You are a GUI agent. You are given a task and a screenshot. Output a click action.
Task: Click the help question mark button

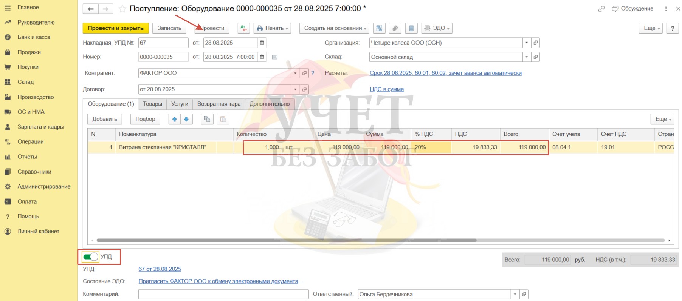click(x=673, y=28)
